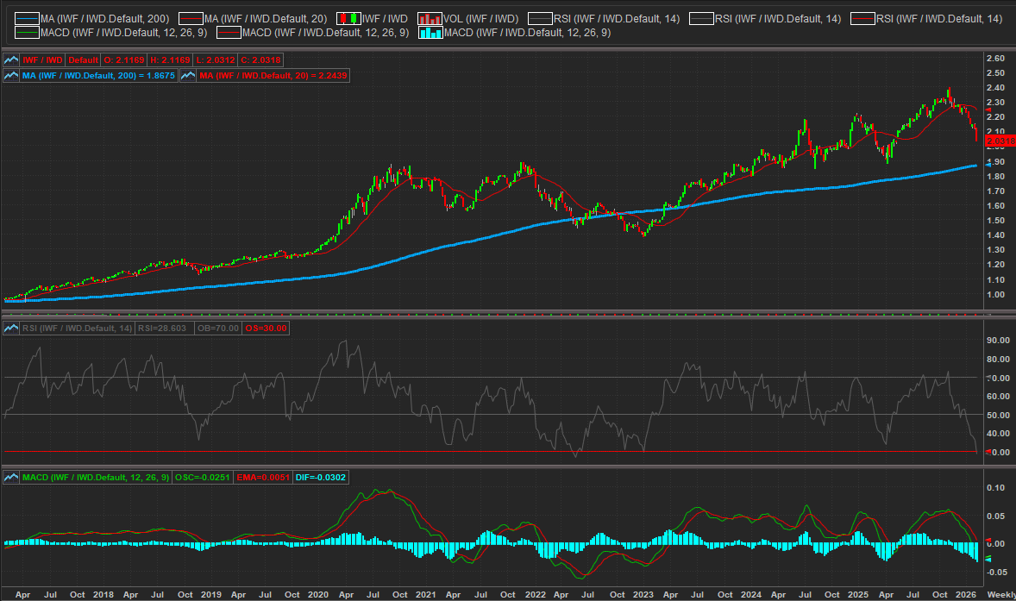Open the Weekly interval selector
This screenshot has height=601, width=1016.
coord(1000,594)
